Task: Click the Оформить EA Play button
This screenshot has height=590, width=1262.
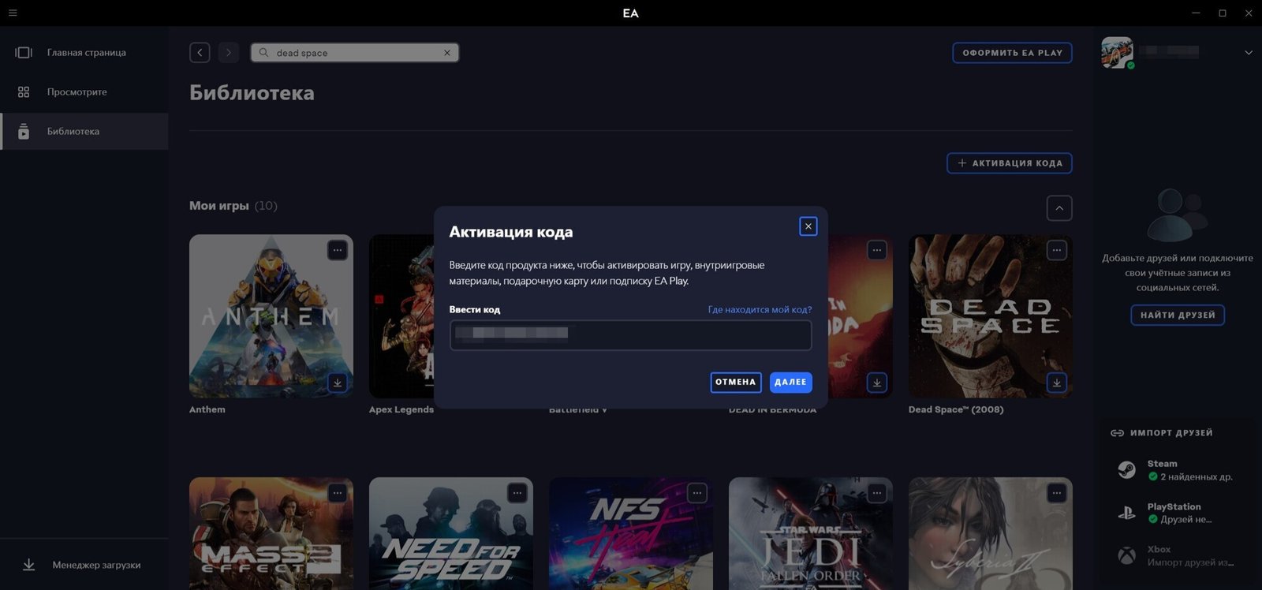Action: [x=1012, y=53]
